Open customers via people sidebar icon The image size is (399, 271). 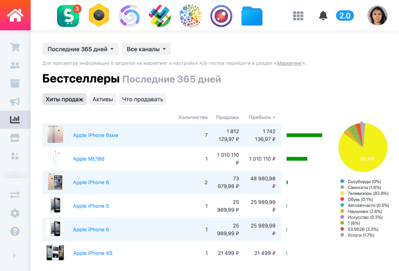[x=15, y=65]
